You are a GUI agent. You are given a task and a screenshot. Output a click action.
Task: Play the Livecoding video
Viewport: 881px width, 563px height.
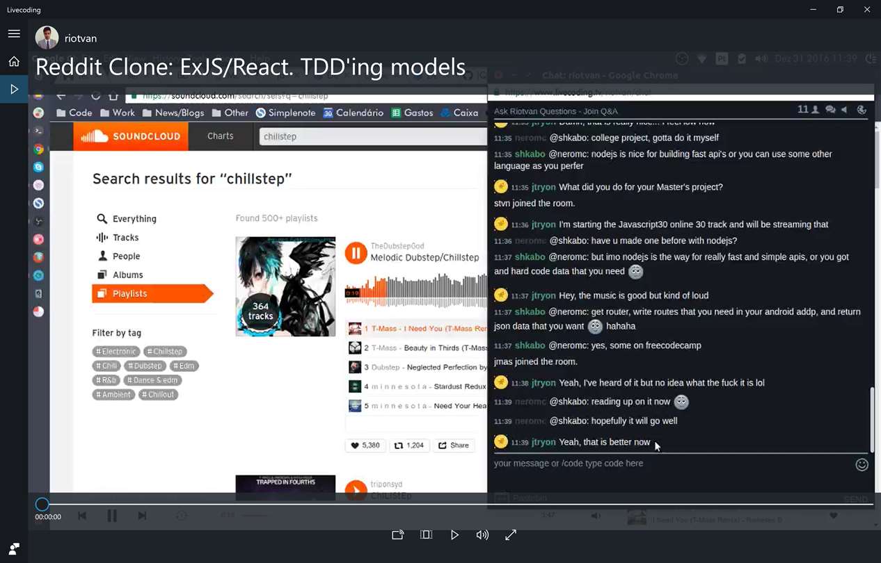click(x=454, y=535)
